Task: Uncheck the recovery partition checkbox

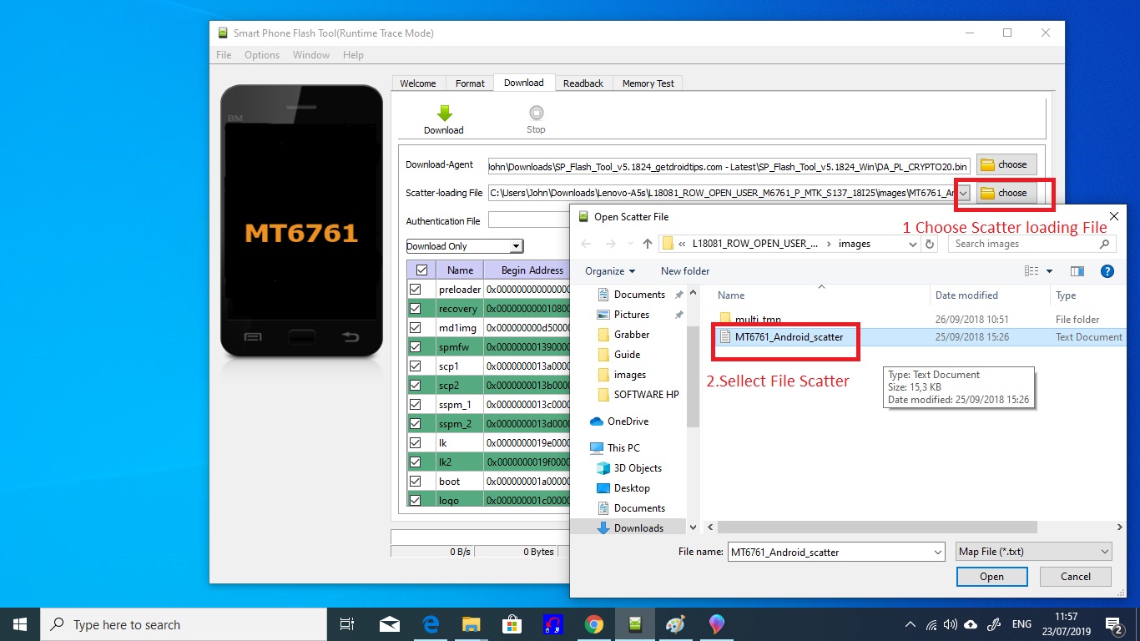Action: tap(416, 309)
